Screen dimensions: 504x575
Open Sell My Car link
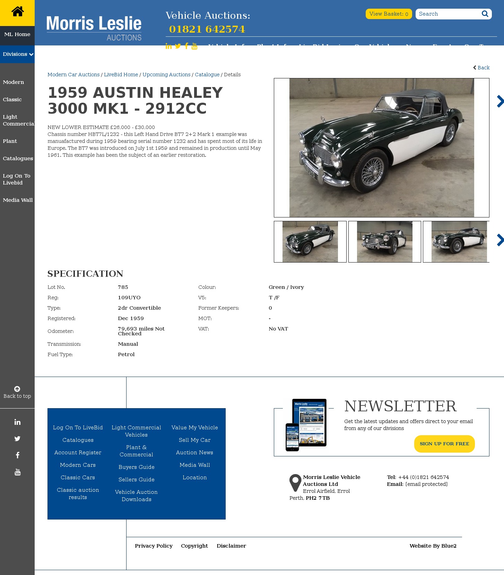(195, 440)
